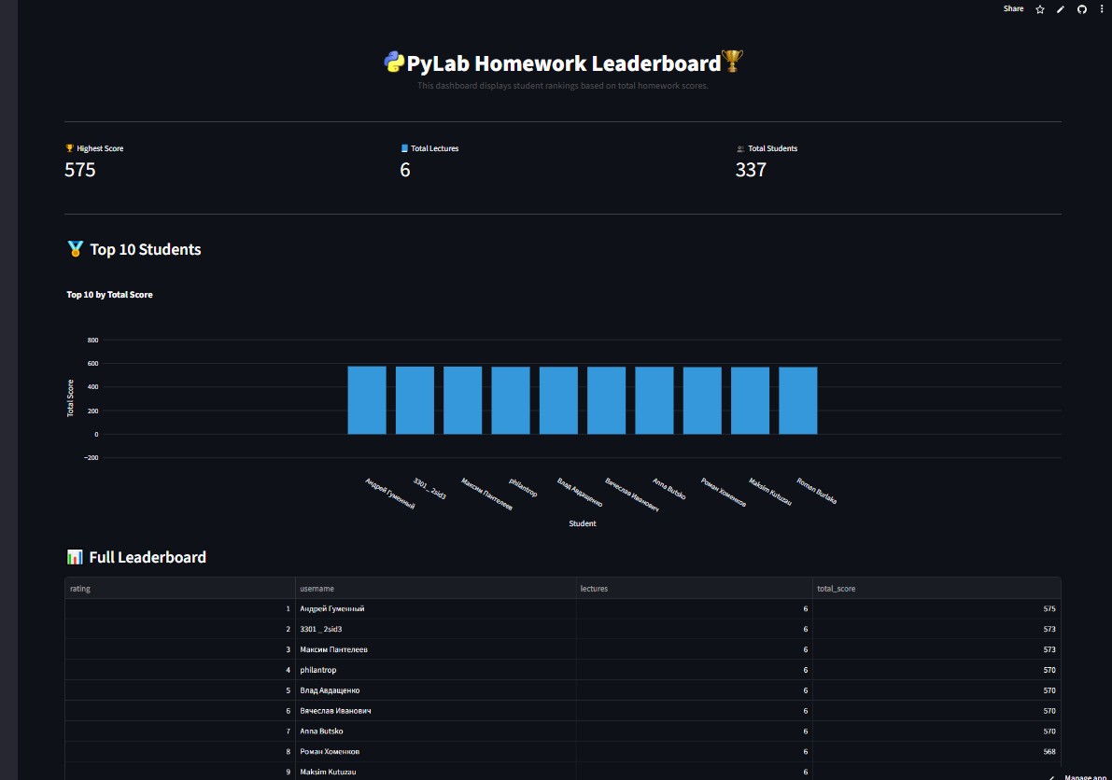This screenshot has height=780, width=1112.
Task: Click the bar for Roman Burlako
Action: [x=798, y=400]
